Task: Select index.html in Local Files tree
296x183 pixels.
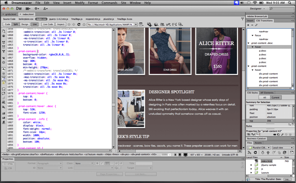Action: [266, 161]
